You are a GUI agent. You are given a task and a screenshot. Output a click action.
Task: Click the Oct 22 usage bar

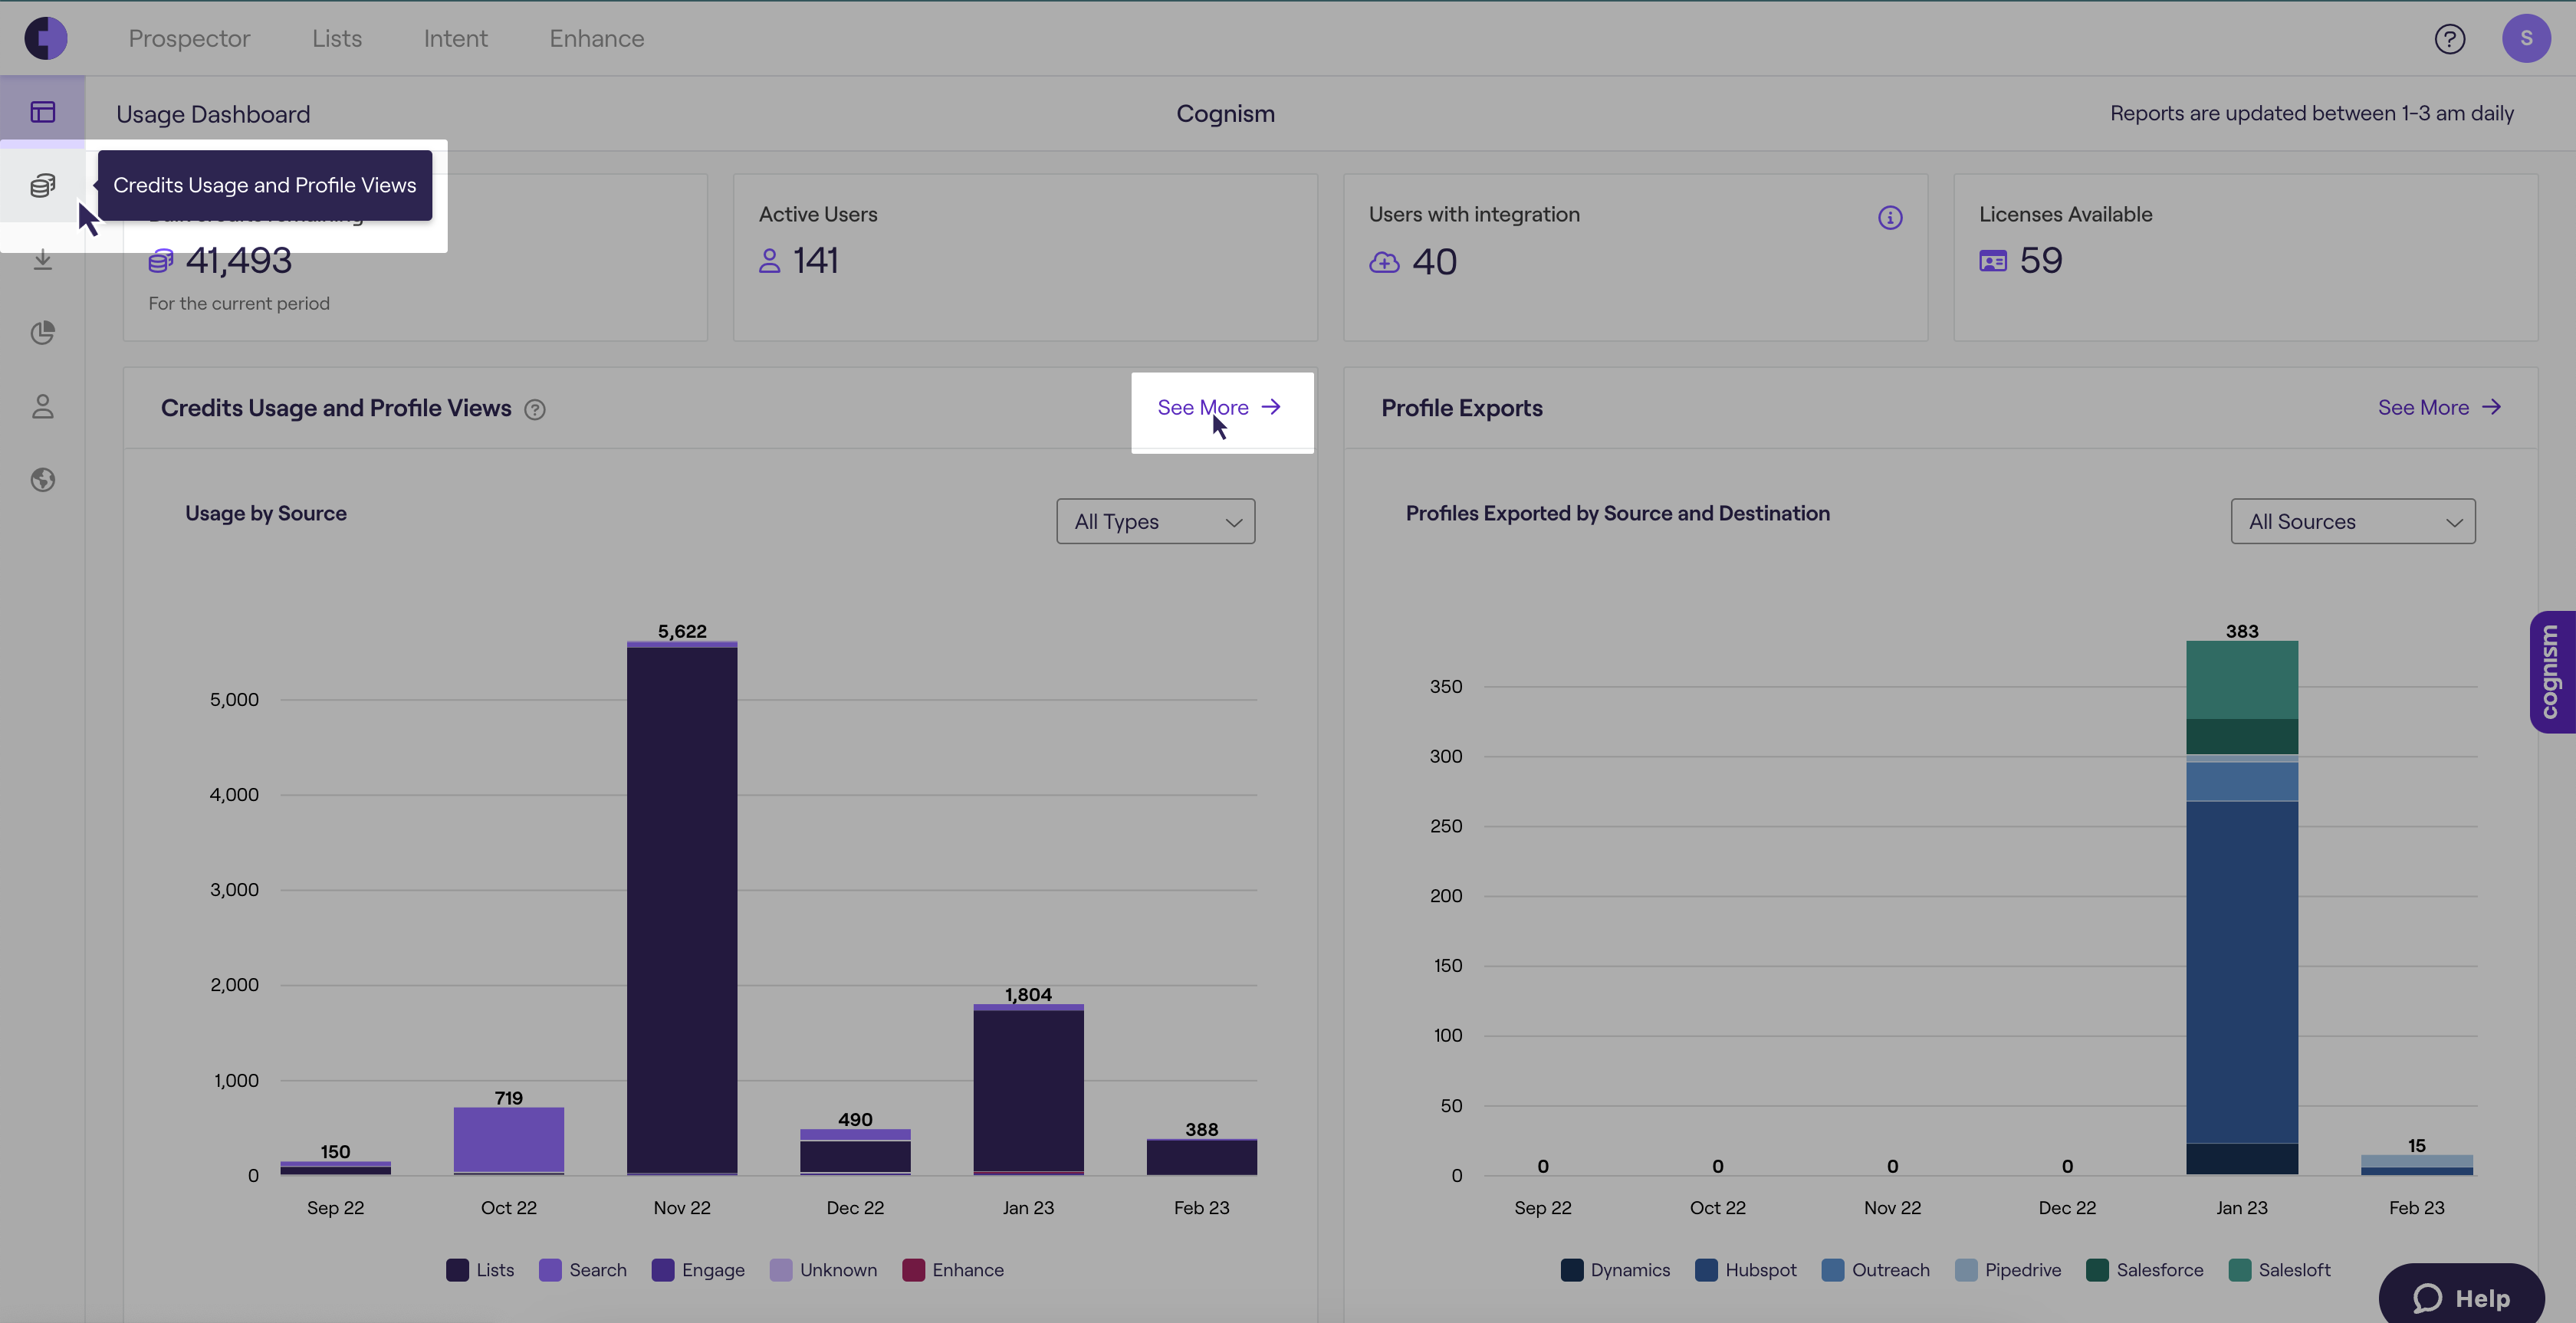508,1141
